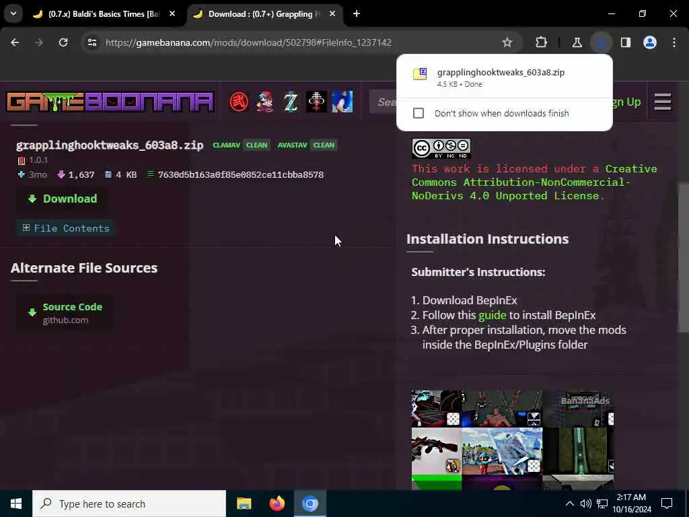Open the tab search dropdown arrow
This screenshot has height=517, width=689.
pos(13,13)
